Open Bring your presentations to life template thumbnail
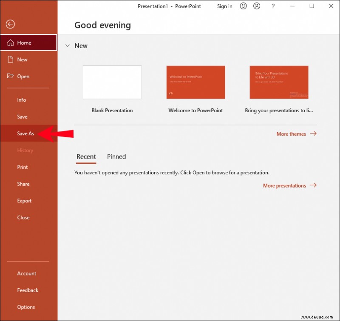The height and width of the screenshot is (321, 340). tap(279, 82)
